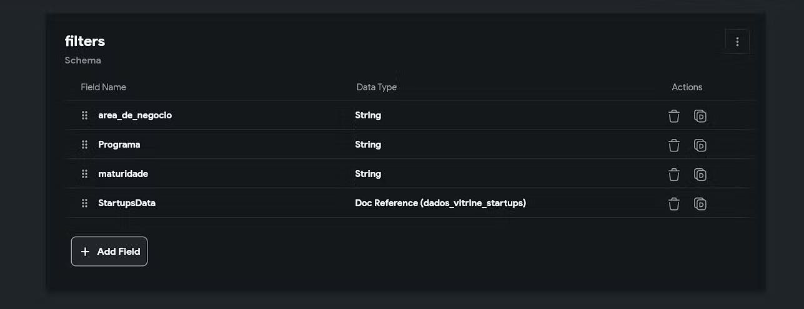Image resolution: width=804 pixels, height=309 pixels.
Task: Open the maturidade field row
Action: click(x=123, y=174)
